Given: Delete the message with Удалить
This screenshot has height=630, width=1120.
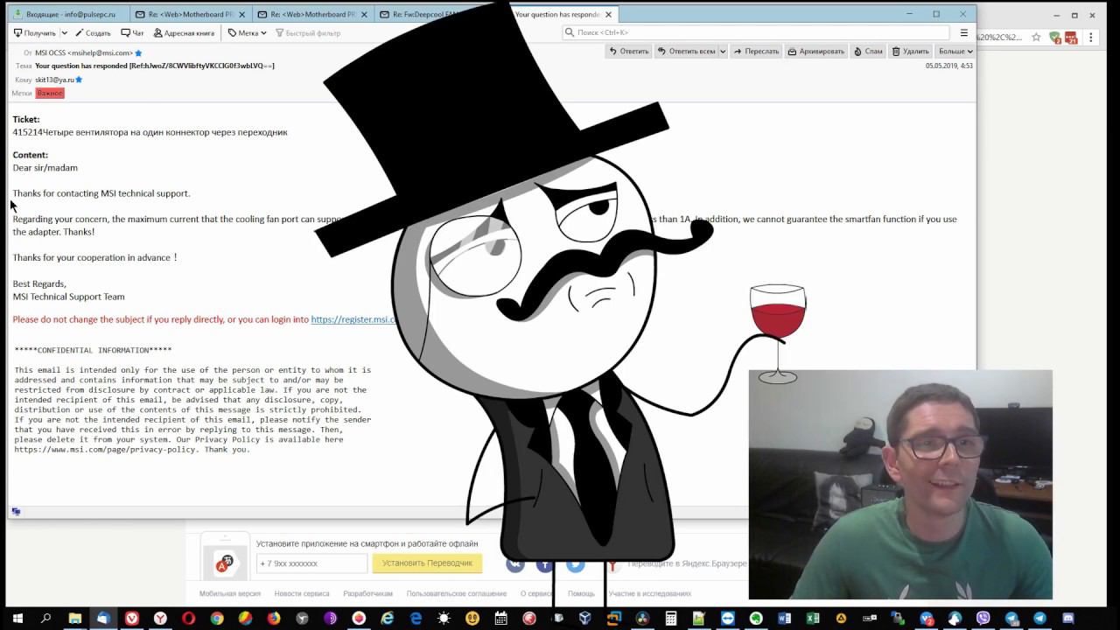Looking at the screenshot, I should 910,52.
